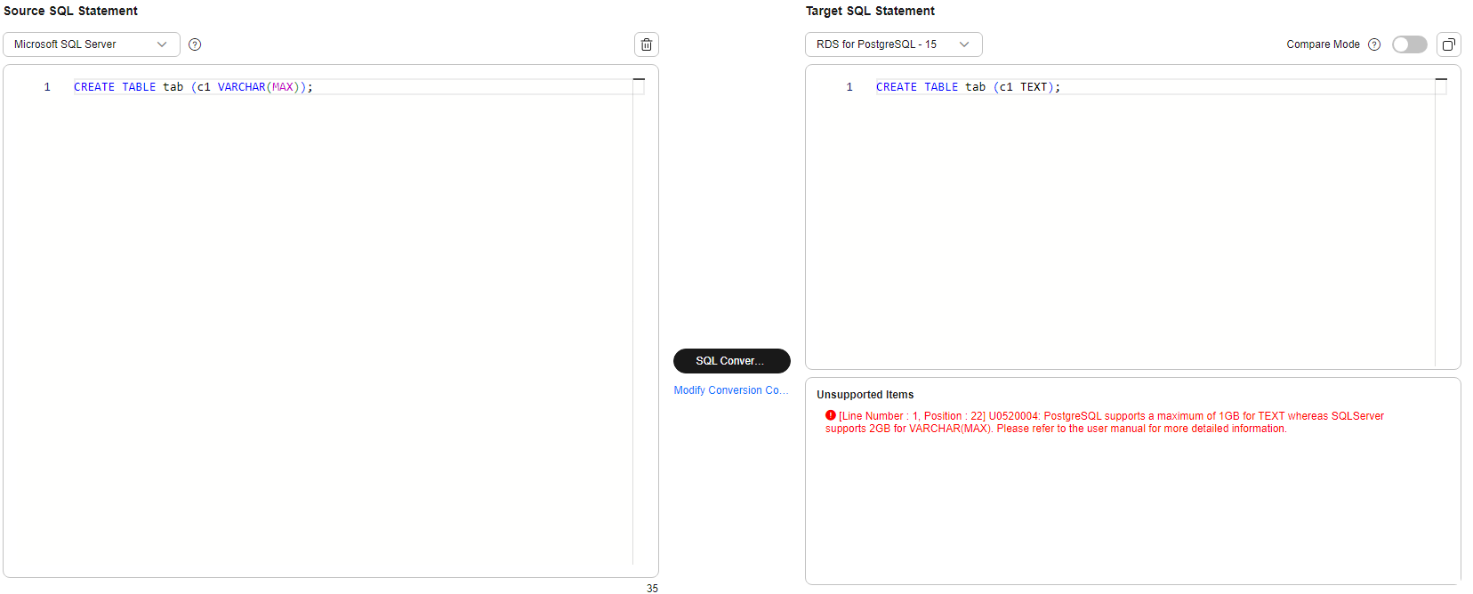The width and height of the screenshot is (1473, 594).
Task: Click source editor minimap scrollbar
Action: click(639, 320)
